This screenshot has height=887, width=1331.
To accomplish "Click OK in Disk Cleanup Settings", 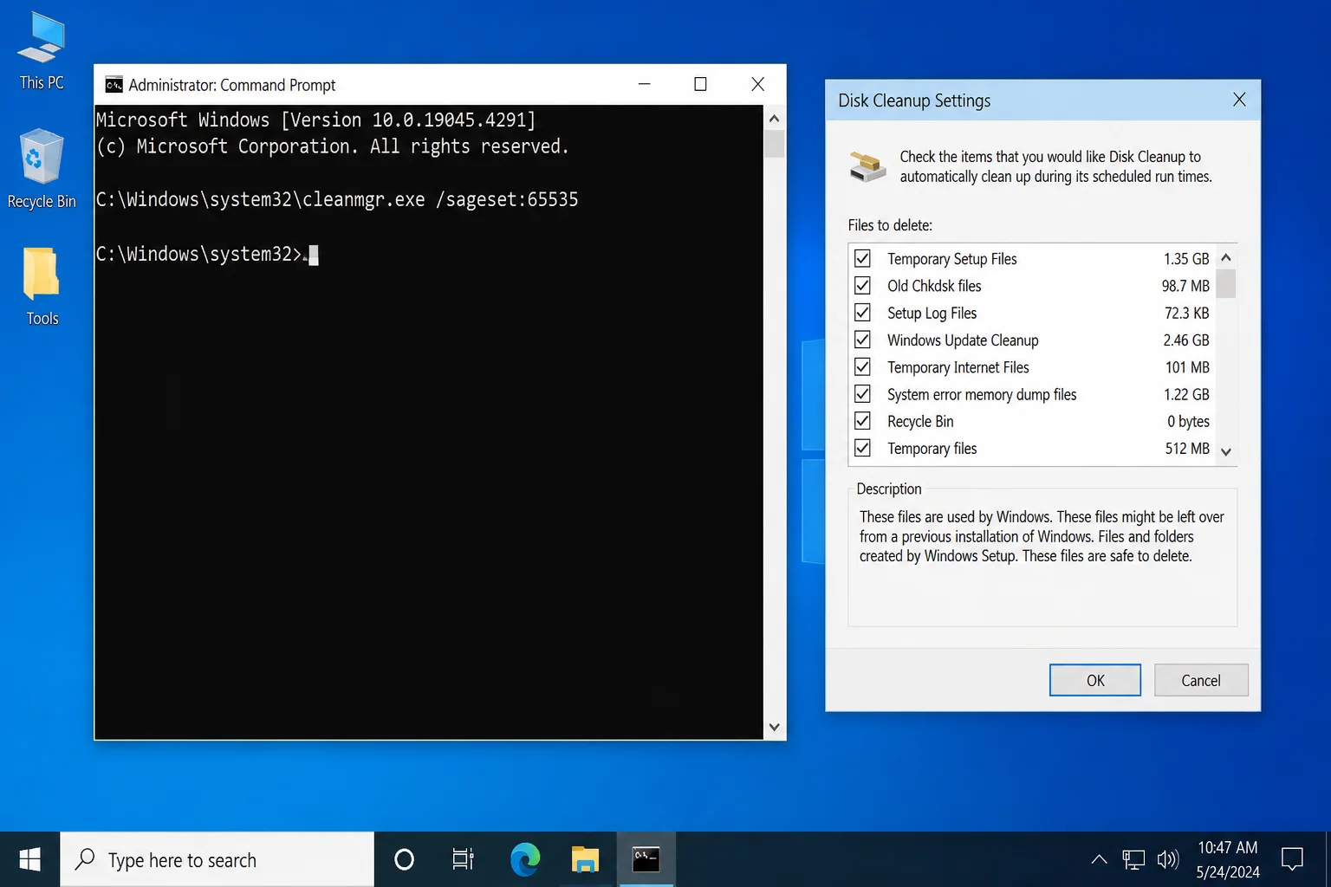I will pyautogui.click(x=1095, y=680).
